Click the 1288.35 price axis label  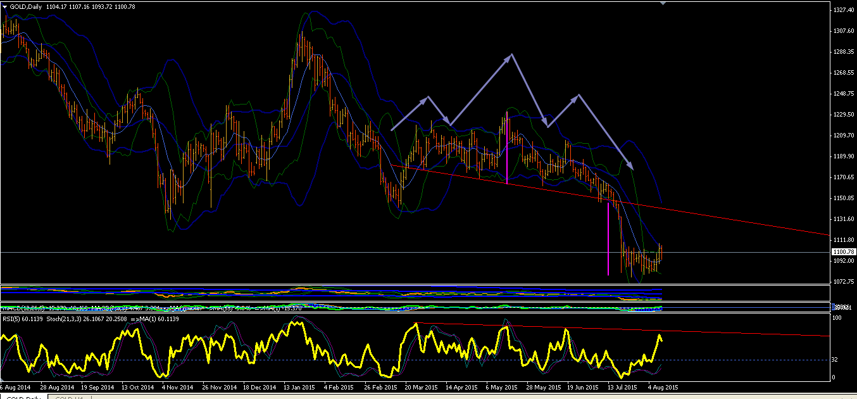pyautogui.click(x=845, y=52)
